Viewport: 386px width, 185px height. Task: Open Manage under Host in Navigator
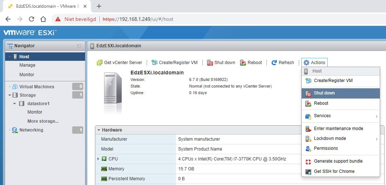point(27,65)
